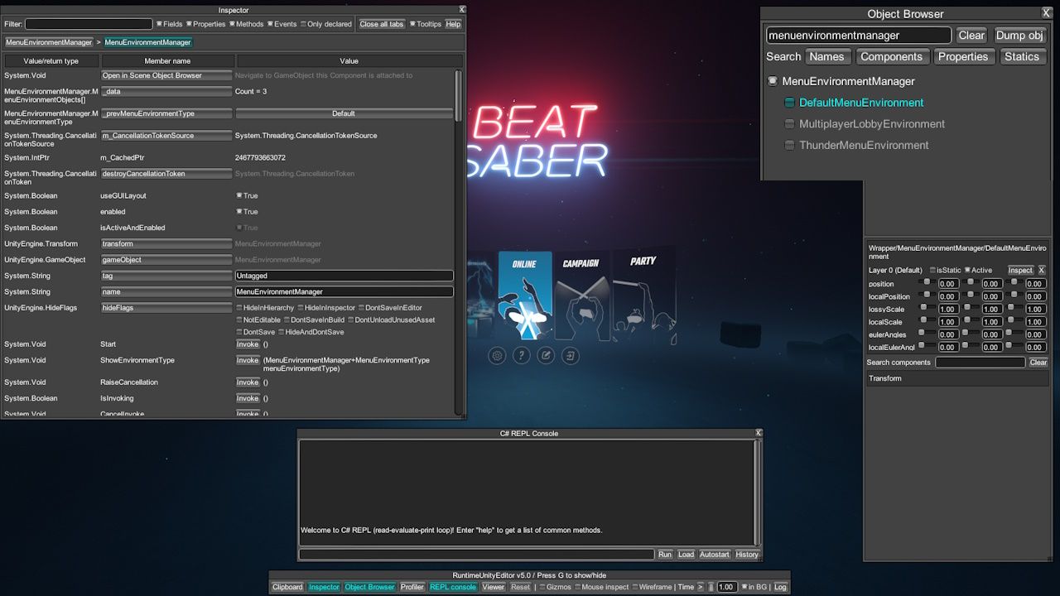Select the Online mode card

click(x=525, y=296)
